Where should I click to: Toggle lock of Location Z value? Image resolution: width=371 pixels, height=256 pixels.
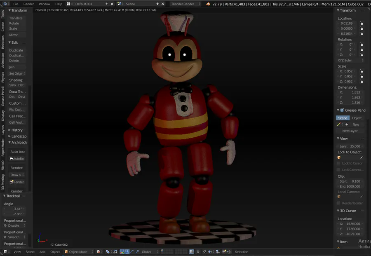361,33
